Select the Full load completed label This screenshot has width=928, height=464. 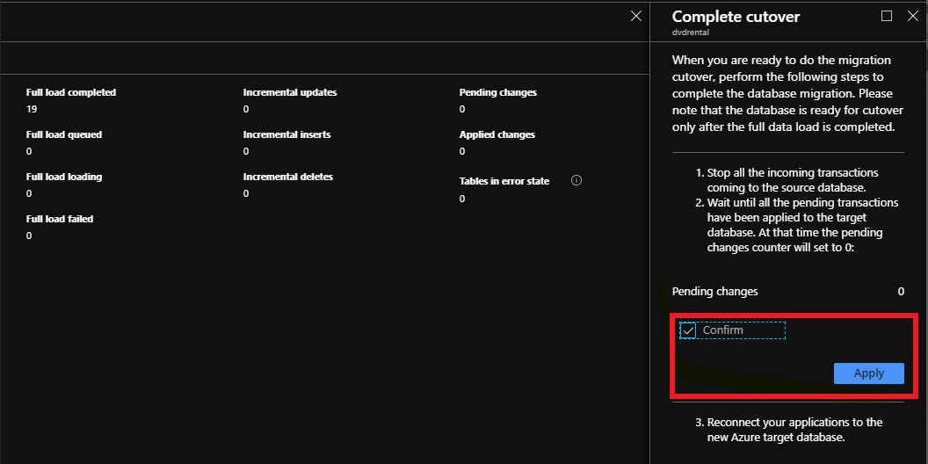coord(71,92)
